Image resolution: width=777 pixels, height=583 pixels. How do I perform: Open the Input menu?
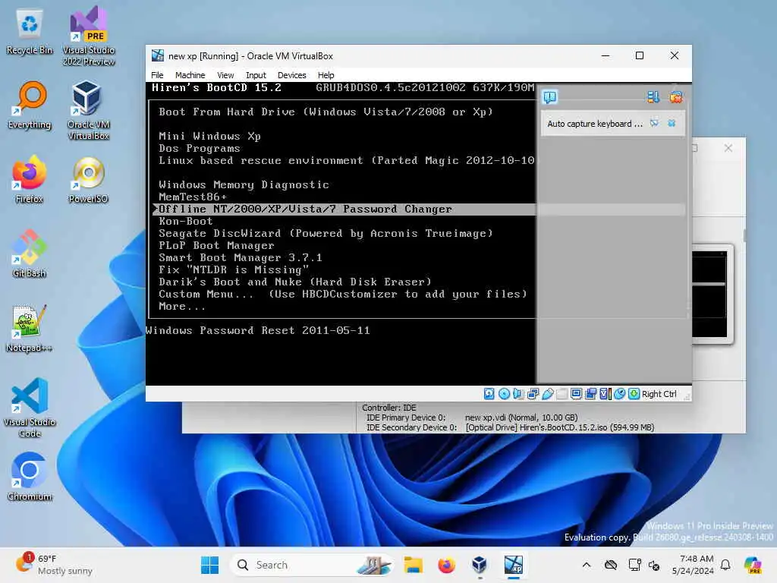[x=256, y=75]
